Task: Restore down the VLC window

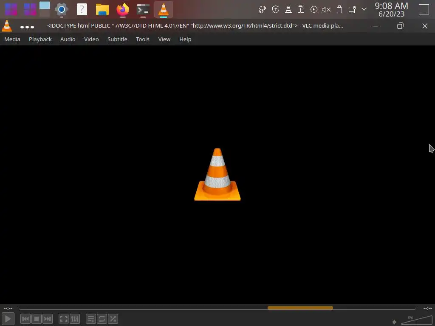Action: coord(400,26)
